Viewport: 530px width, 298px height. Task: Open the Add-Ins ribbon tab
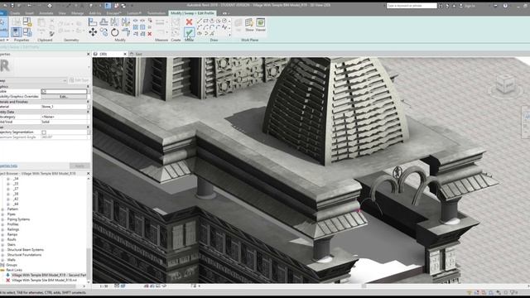[x=95, y=13]
